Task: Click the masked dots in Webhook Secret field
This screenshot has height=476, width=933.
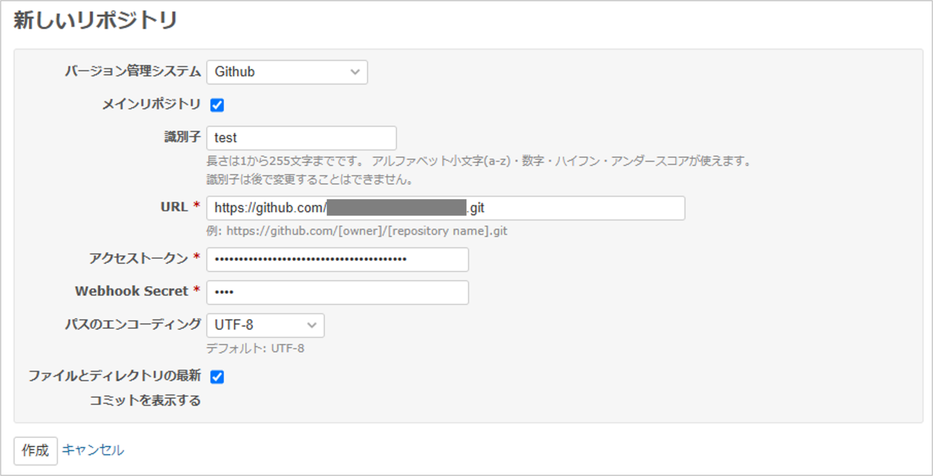Action: (x=224, y=292)
